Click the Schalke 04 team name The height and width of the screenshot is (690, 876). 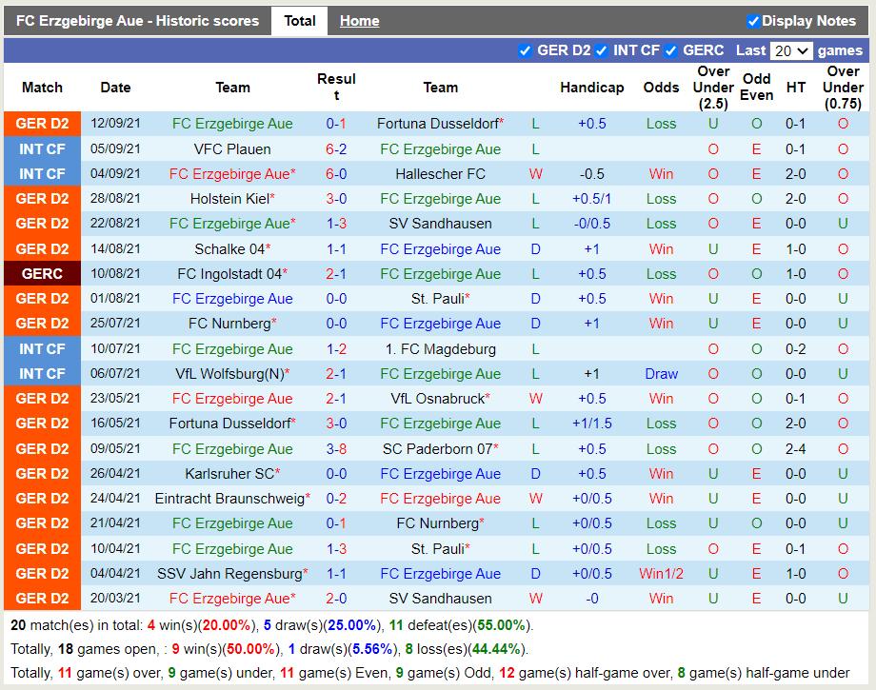[x=229, y=248]
